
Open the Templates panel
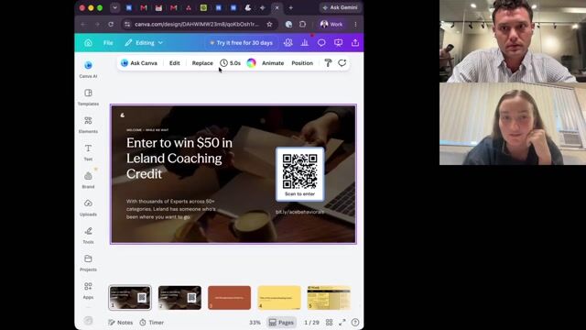pos(88,97)
